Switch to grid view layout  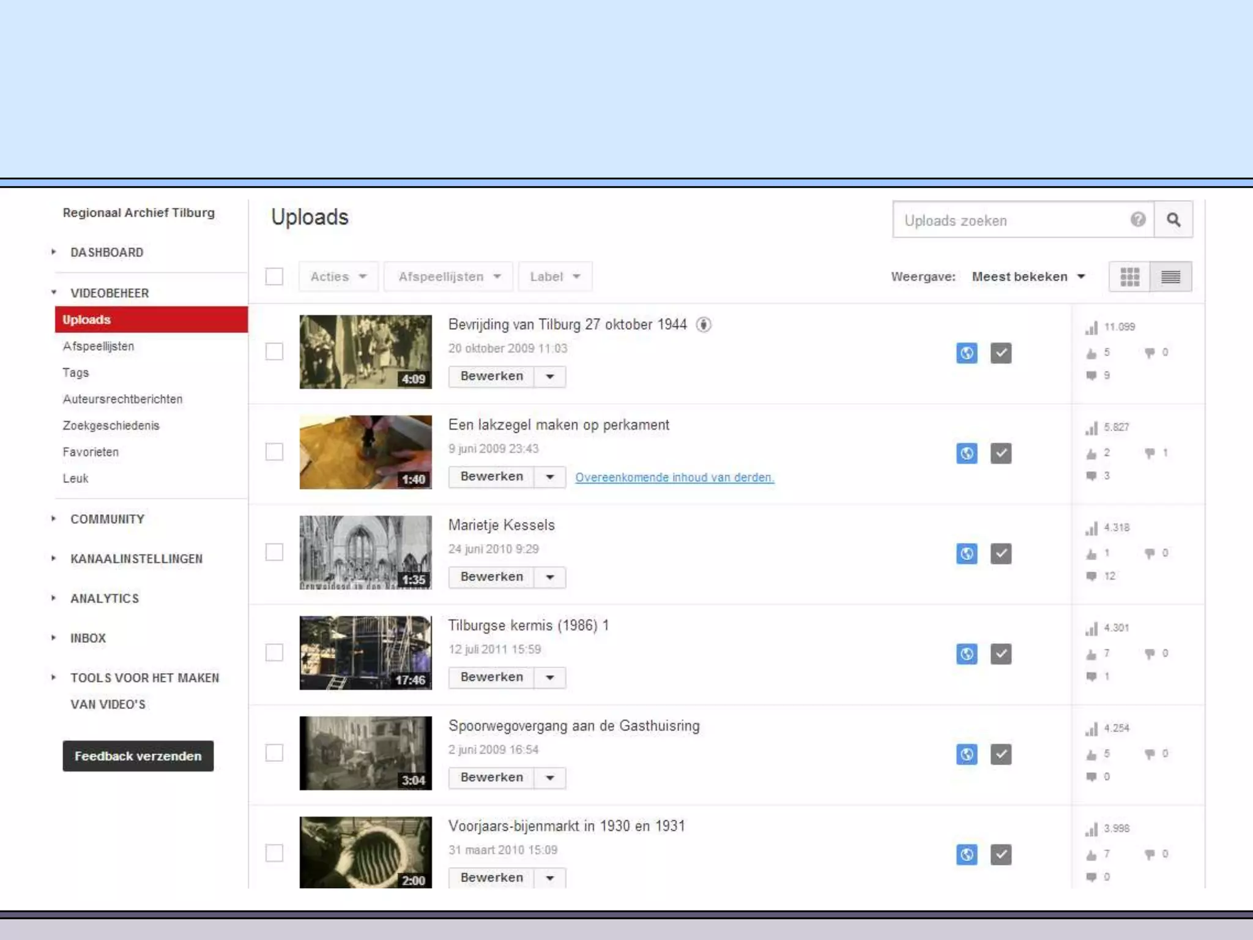(1129, 277)
